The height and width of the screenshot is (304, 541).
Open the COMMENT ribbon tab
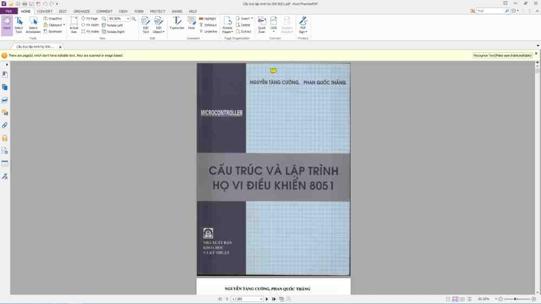[104, 11]
